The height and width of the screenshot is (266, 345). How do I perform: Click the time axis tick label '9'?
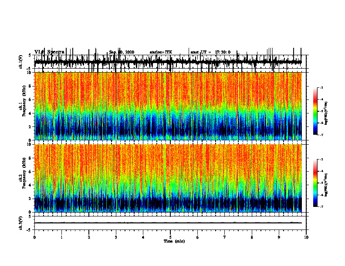coord(279,237)
